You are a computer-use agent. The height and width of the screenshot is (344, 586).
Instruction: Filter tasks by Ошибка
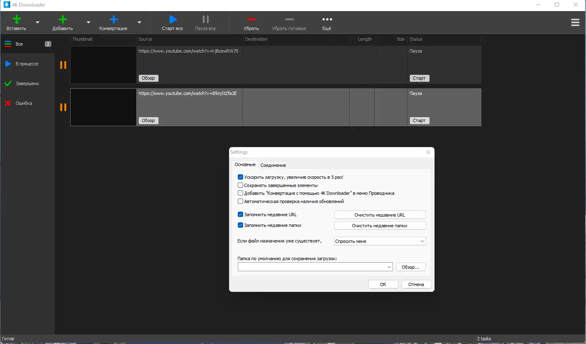point(27,103)
